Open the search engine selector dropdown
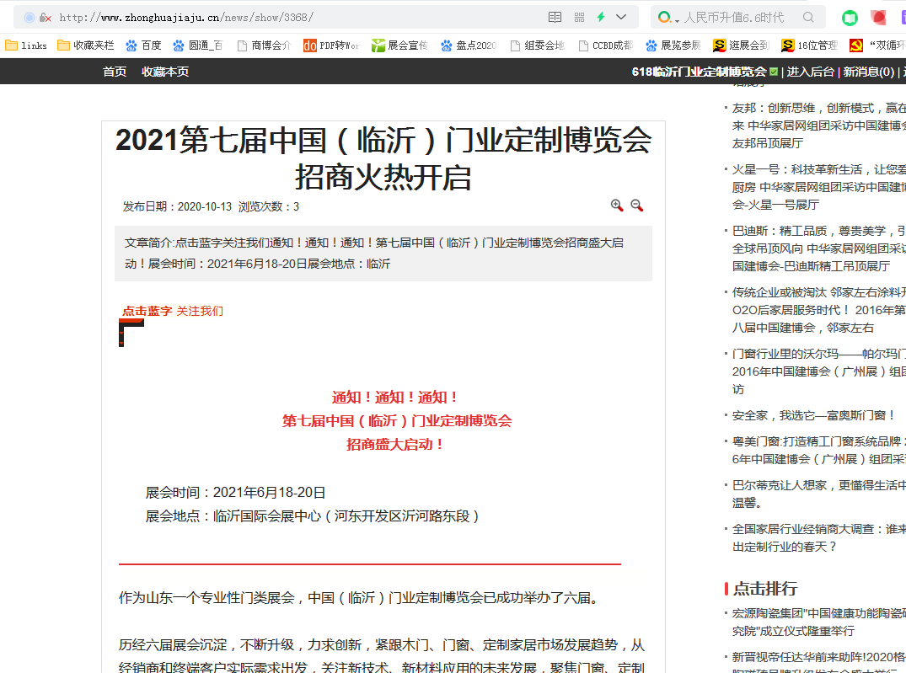The image size is (906, 673). coord(667,17)
